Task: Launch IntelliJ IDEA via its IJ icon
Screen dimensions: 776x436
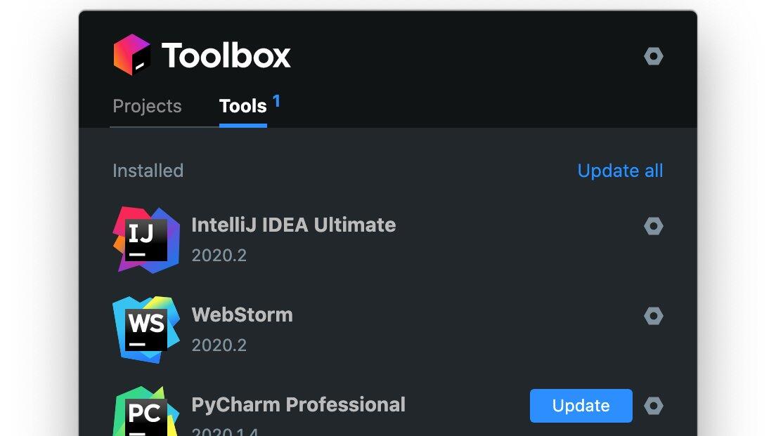Action: pyautogui.click(x=146, y=239)
